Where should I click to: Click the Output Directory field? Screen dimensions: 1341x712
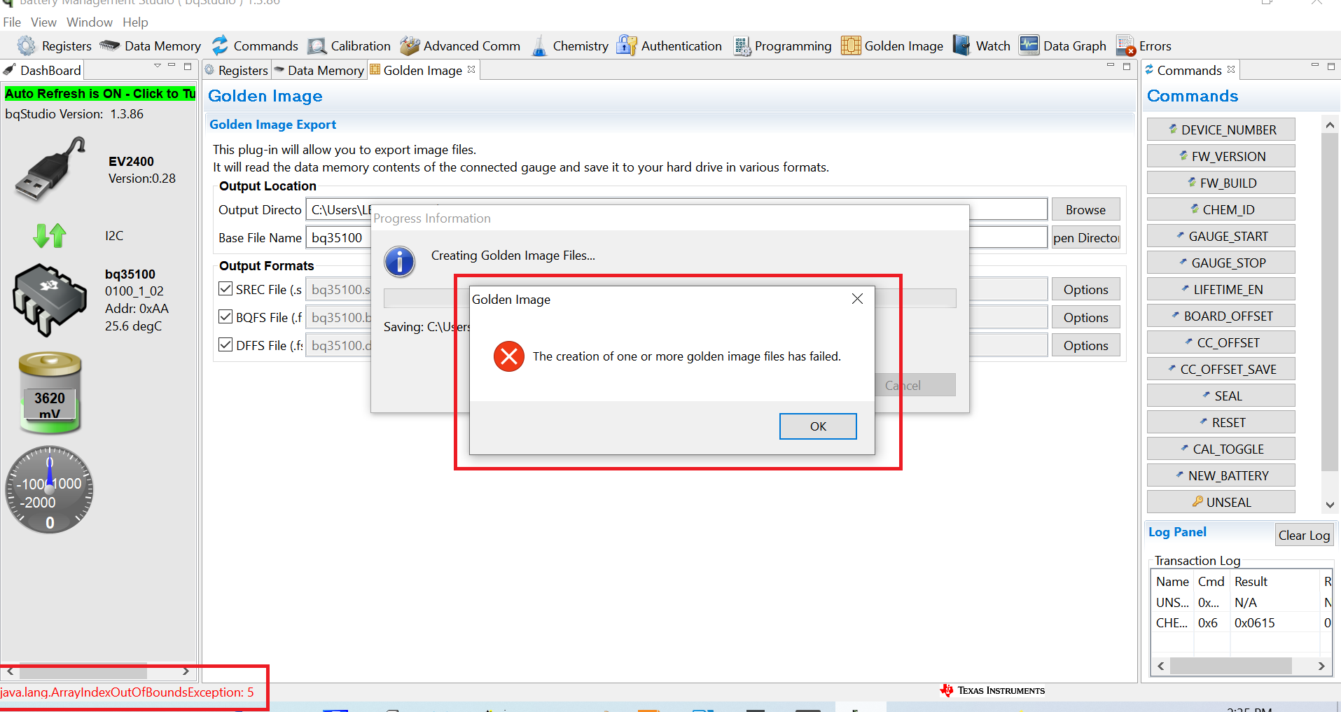pyautogui.click(x=676, y=209)
